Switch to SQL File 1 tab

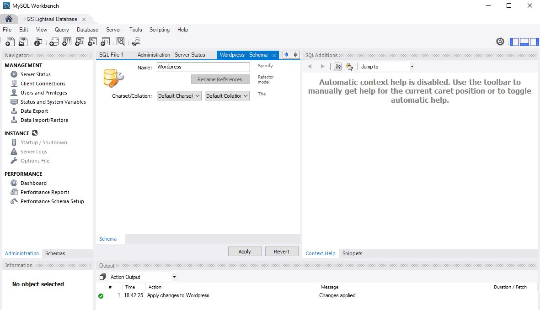(111, 55)
